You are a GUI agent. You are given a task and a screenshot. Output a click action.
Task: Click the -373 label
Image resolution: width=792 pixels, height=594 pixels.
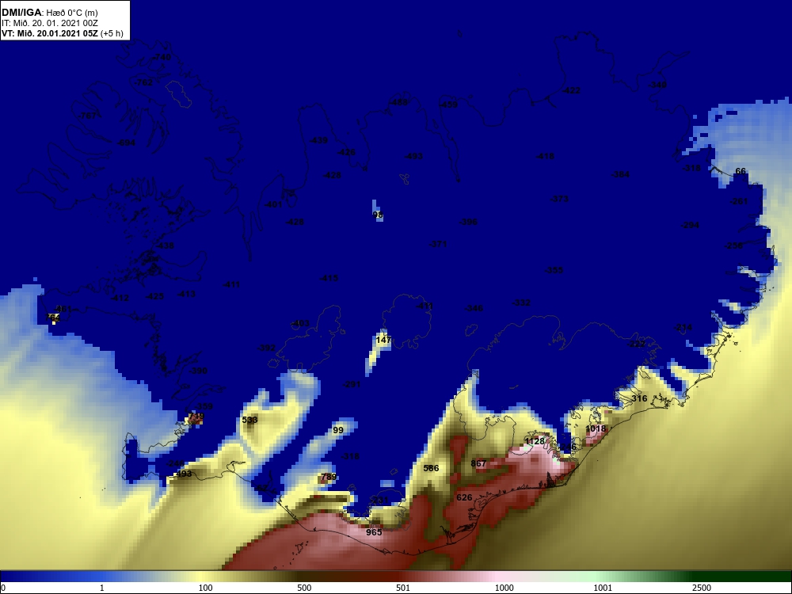tap(559, 199)
